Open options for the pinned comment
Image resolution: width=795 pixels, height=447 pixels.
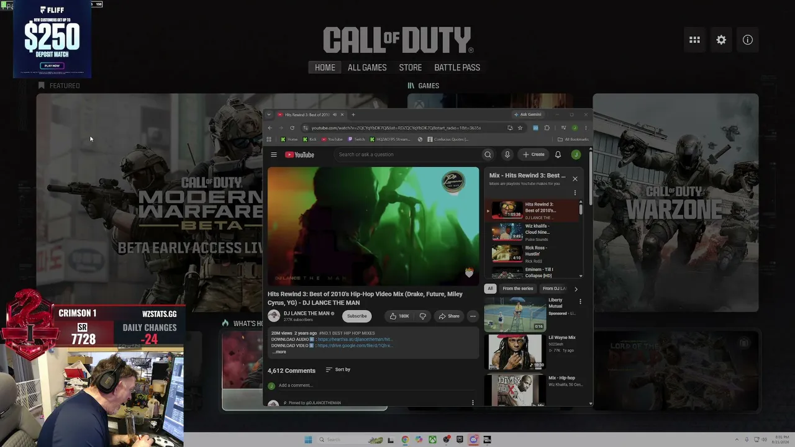(x=473, y=402)
